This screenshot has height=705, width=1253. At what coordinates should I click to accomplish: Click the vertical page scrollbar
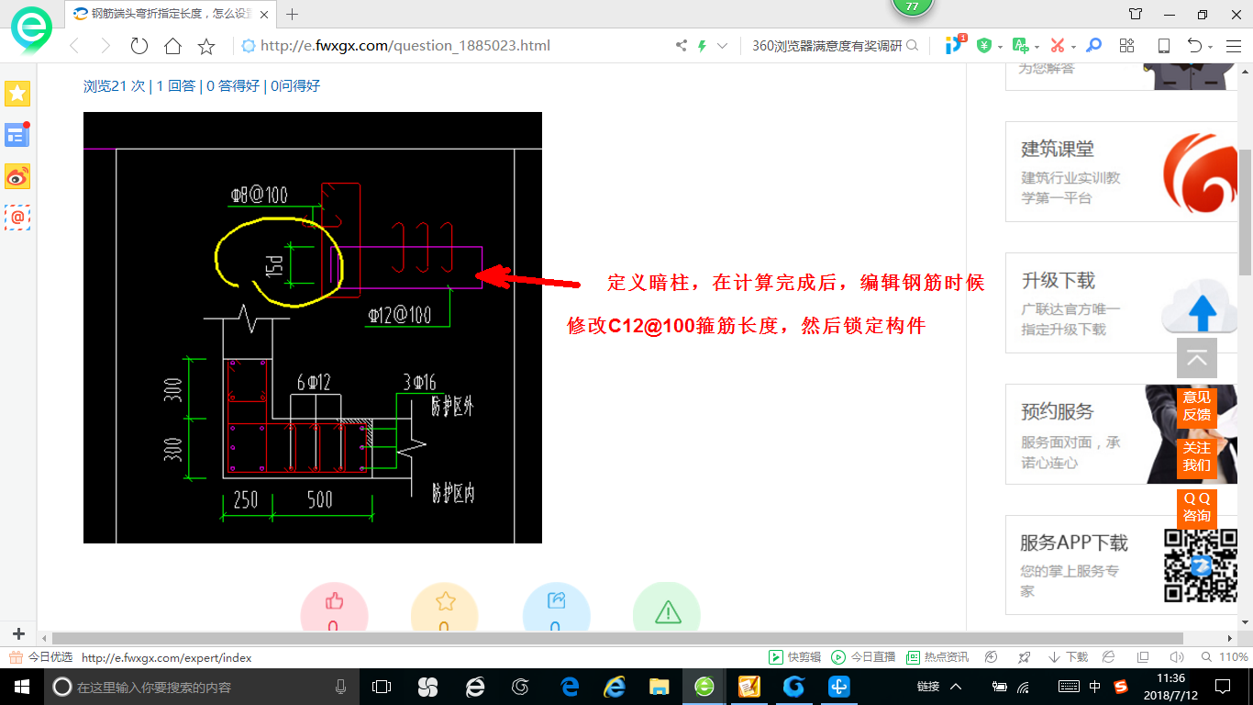click(1245, 211)
